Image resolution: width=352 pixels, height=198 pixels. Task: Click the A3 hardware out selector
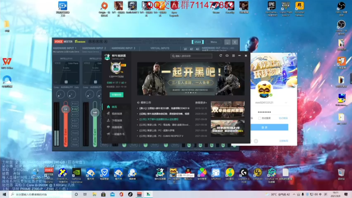pyautogui.click(x=197, y=49)
